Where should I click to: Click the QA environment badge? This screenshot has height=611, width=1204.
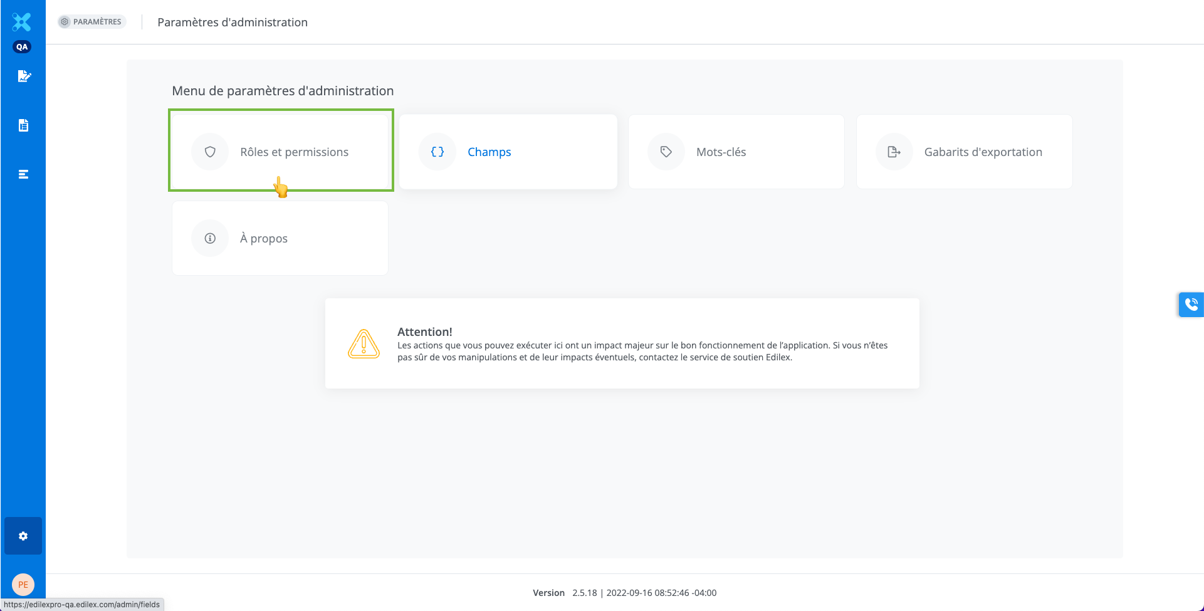click(22, 47)
